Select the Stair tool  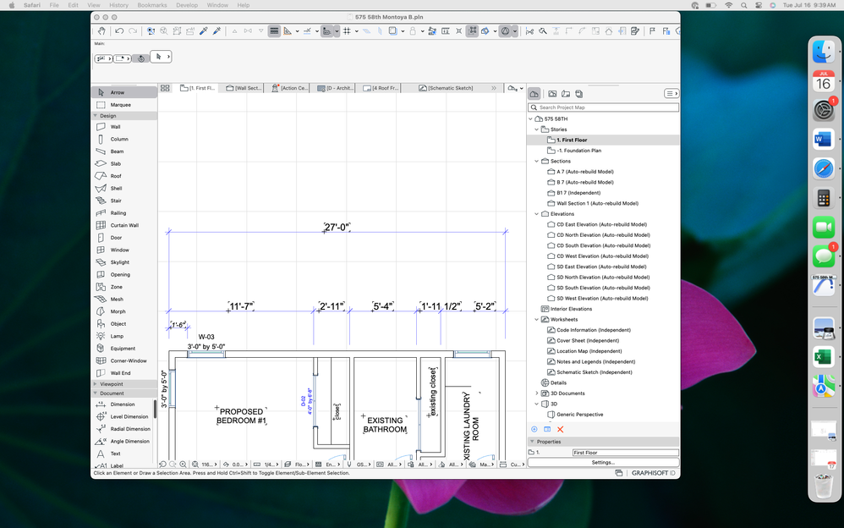point(116,201)
